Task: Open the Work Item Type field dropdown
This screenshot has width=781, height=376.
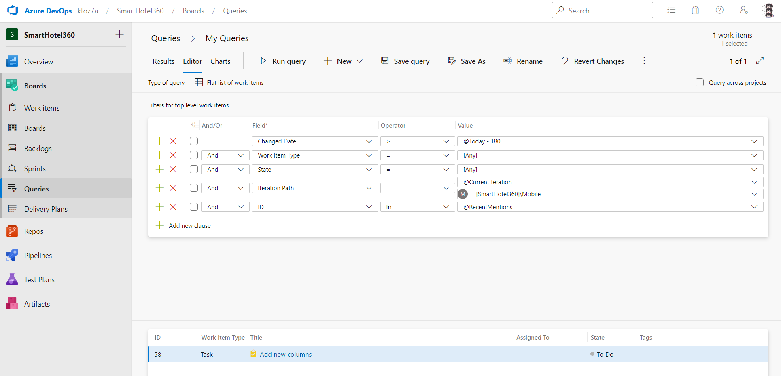Action: pyautogui.click(x=315, y=155)
